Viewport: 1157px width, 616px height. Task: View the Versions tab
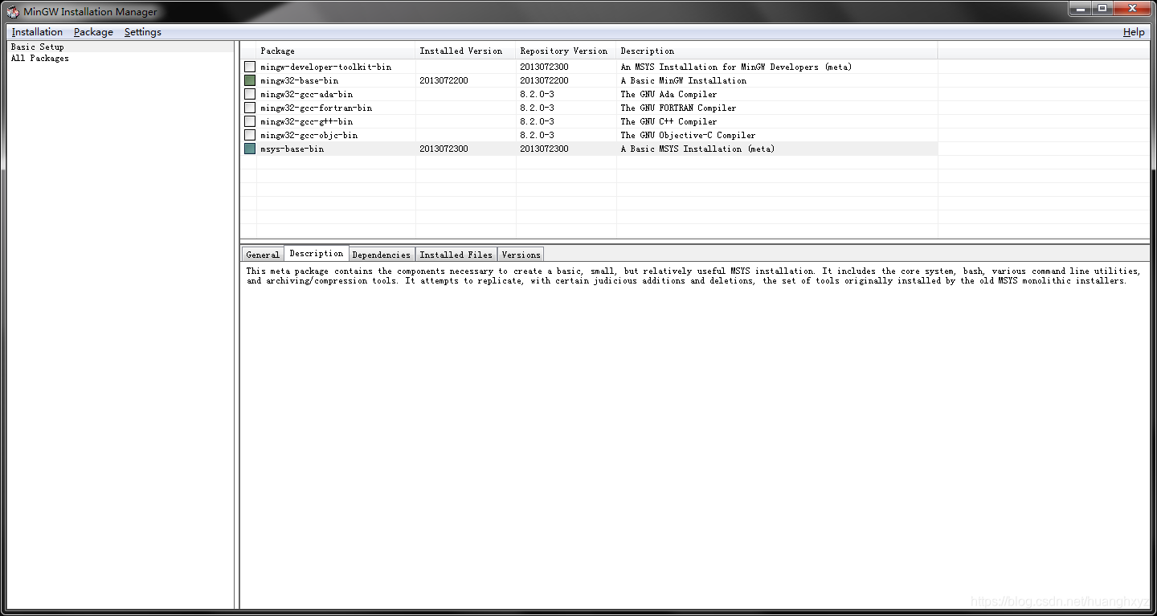pos(520,254)
